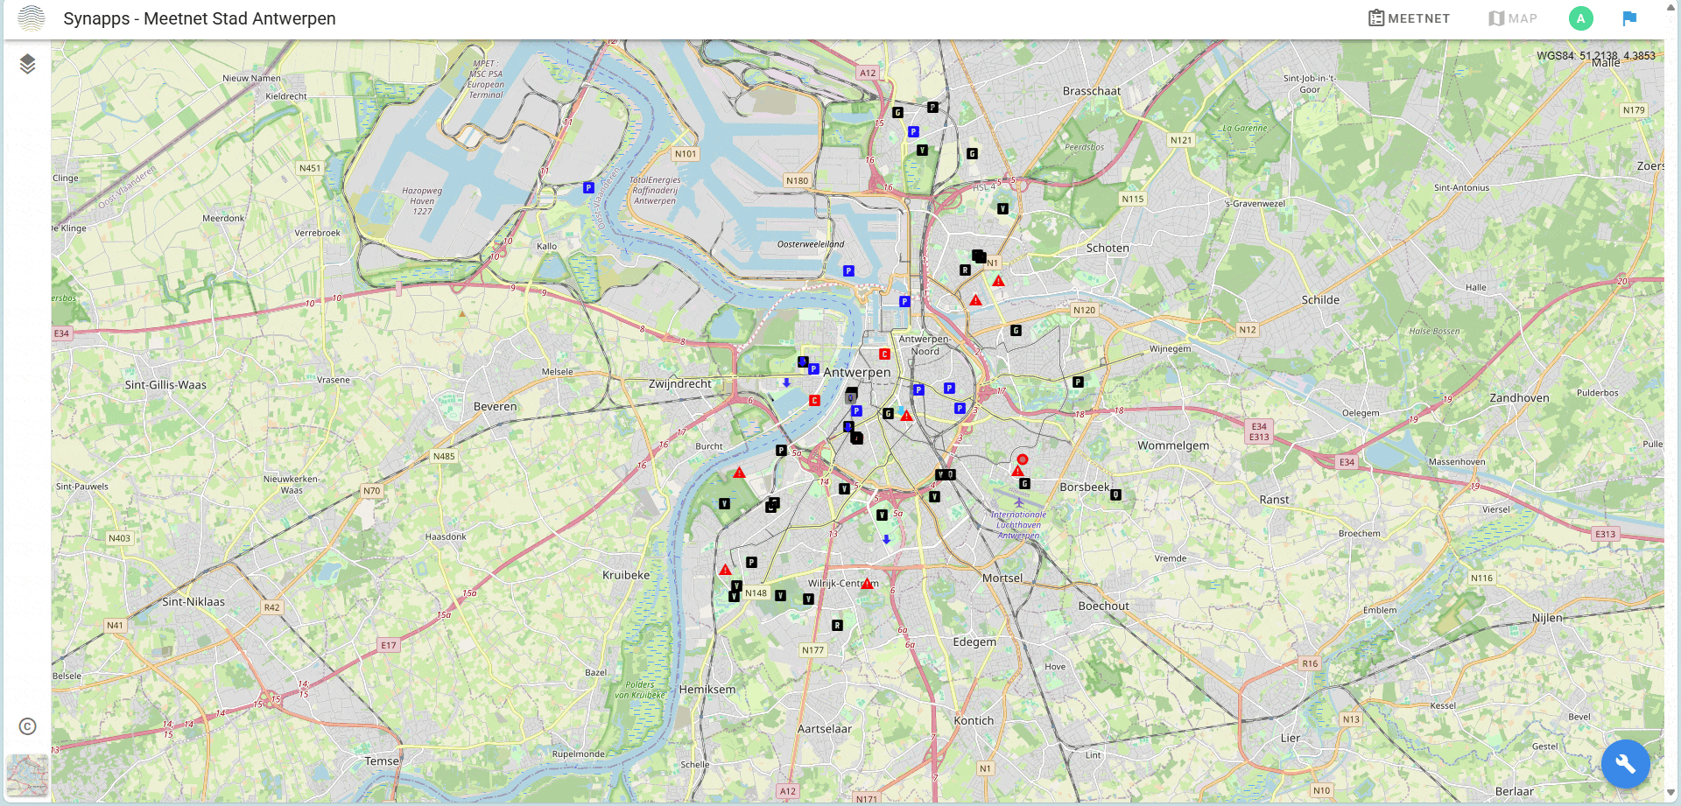Show copyright attribution info

click(x=27, y=726)
